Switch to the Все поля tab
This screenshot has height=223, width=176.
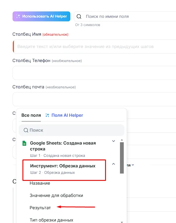point(31,115)
